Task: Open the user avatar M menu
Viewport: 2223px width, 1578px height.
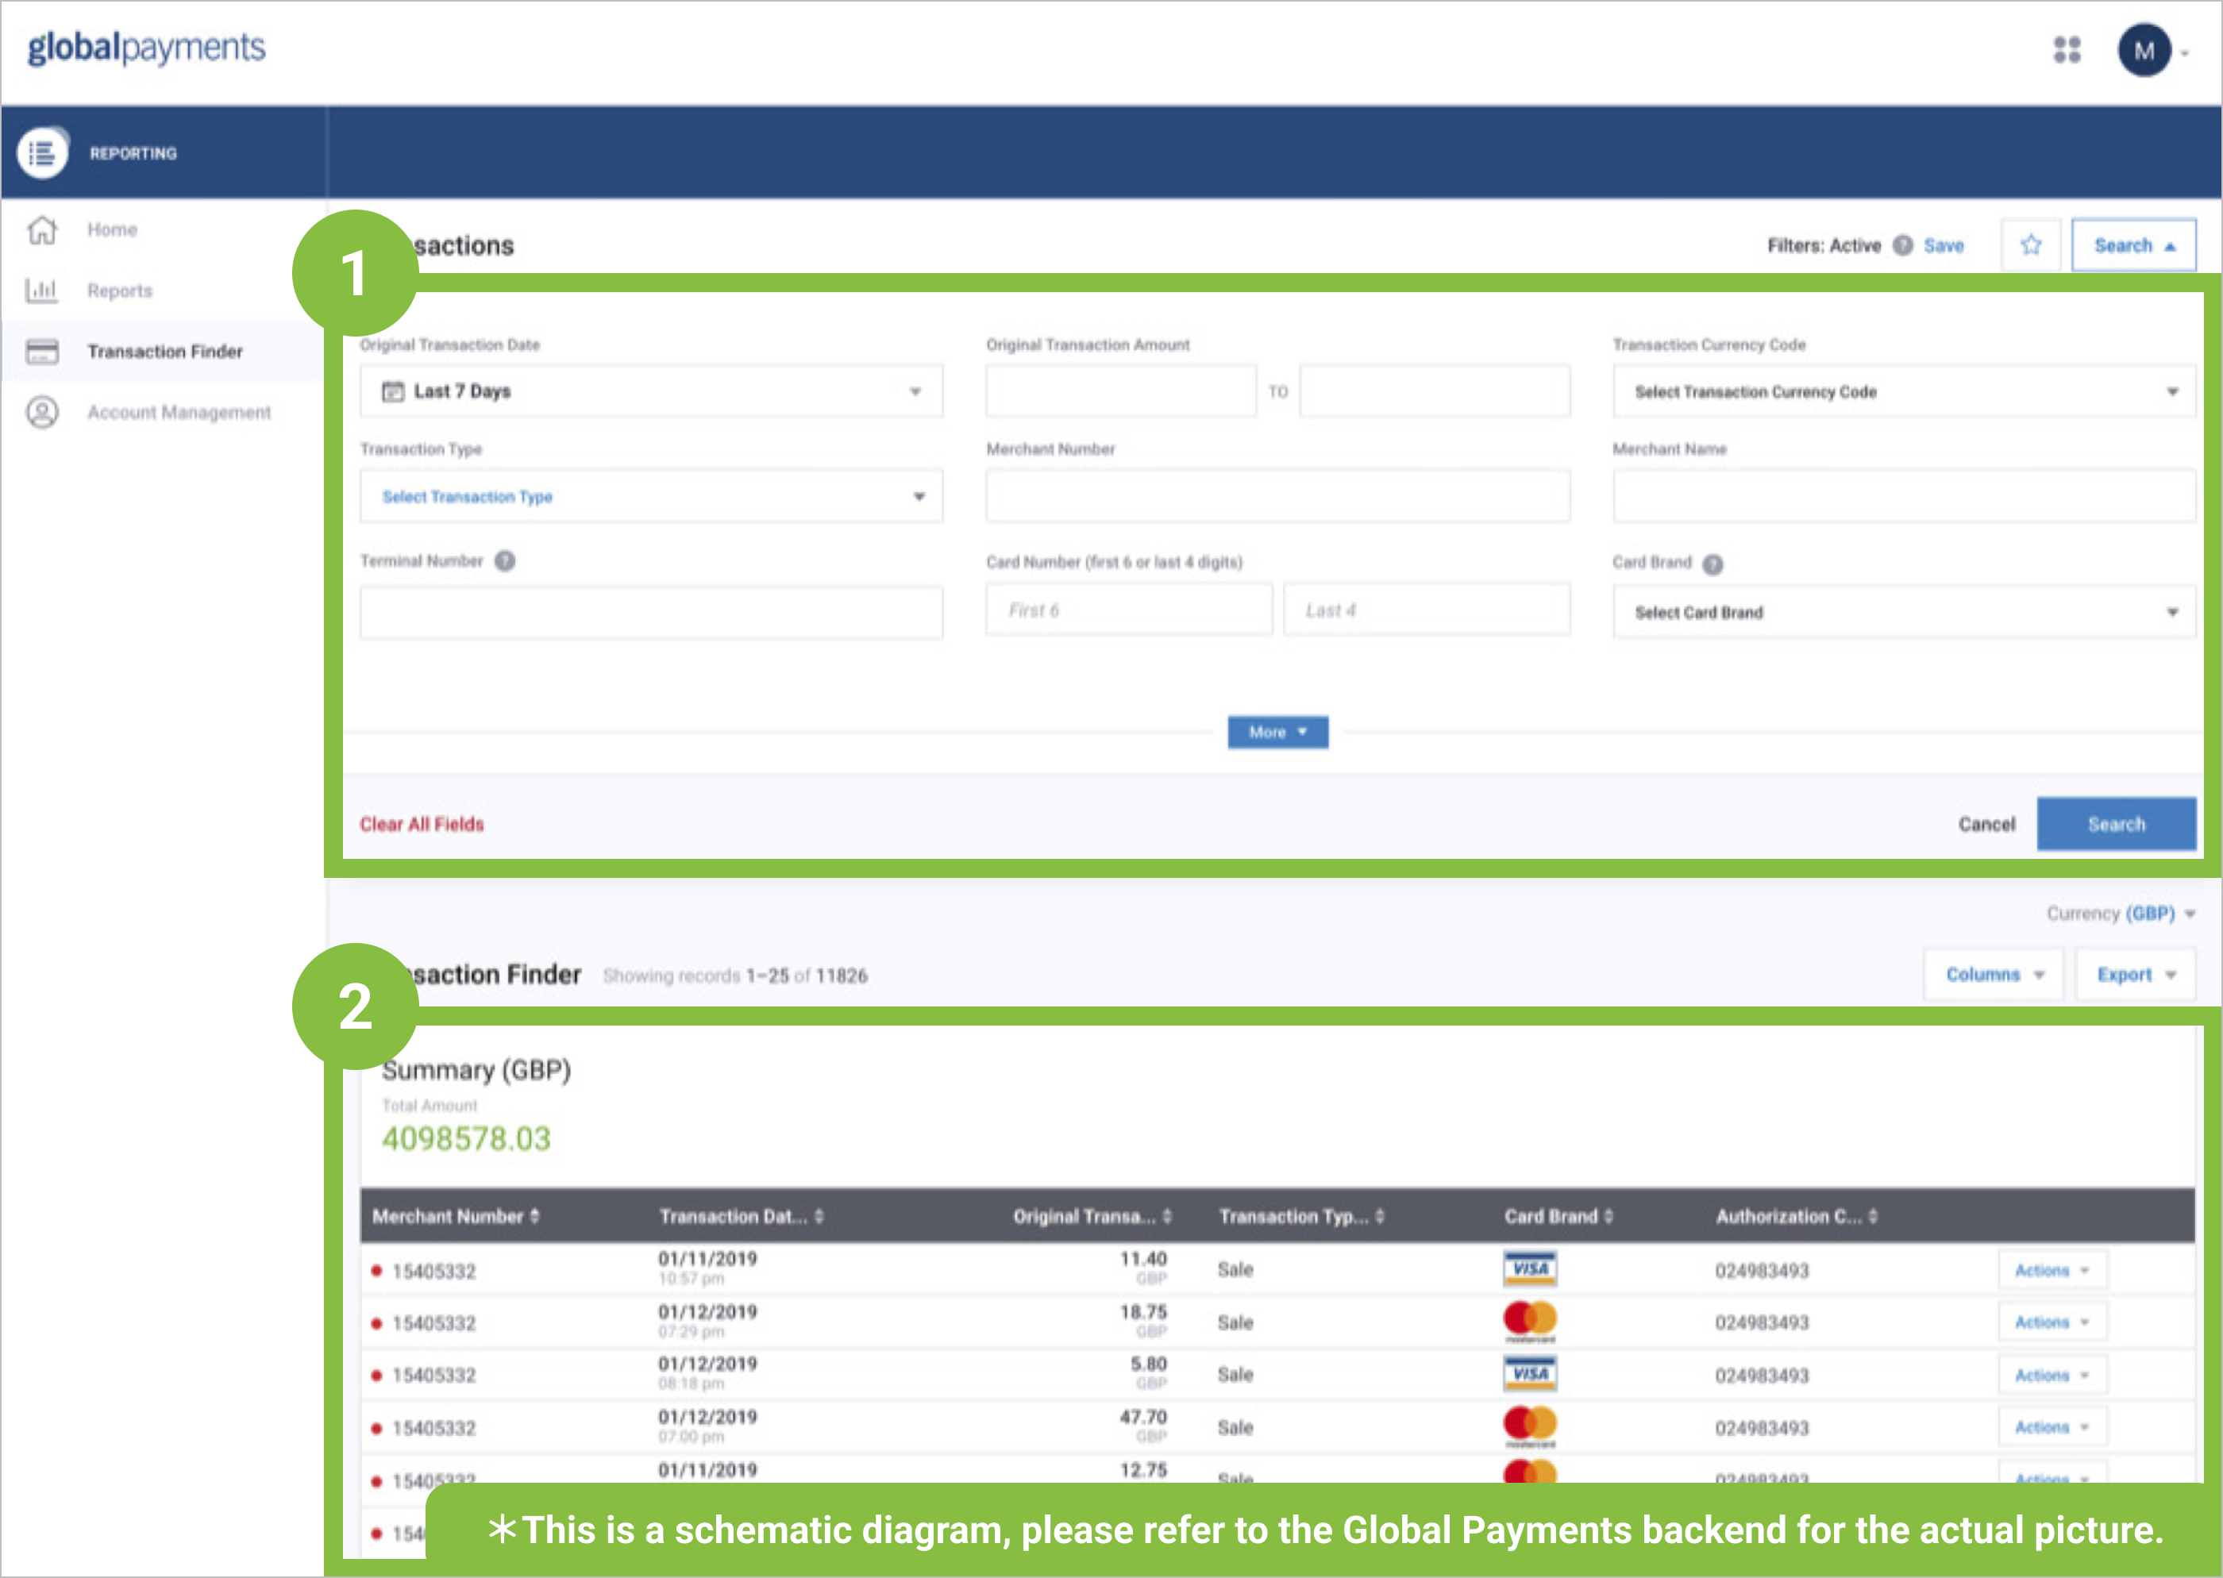Action: 2144,51
